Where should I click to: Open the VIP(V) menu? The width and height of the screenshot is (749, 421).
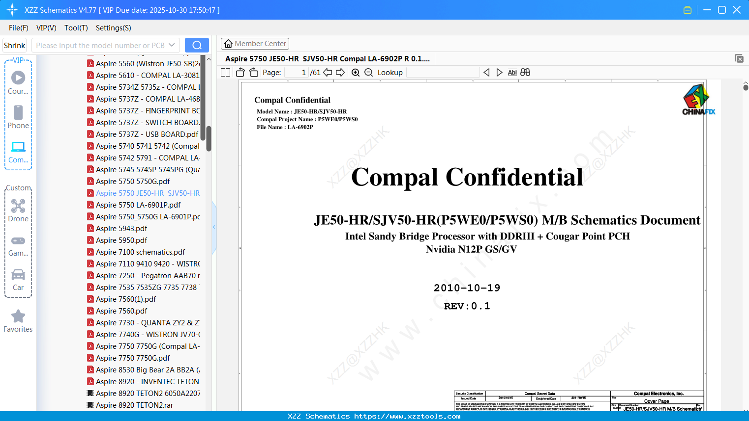click(46, 28)
